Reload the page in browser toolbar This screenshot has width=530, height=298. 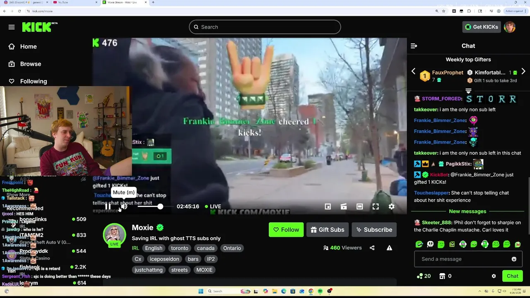19,11
